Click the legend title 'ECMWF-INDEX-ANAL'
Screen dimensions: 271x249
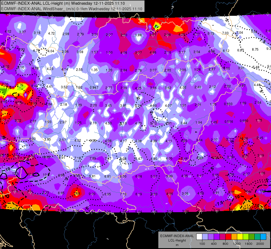[177, 236]
